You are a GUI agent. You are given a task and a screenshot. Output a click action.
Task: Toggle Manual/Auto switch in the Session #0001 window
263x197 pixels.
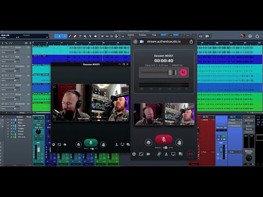[x=92, y=149]
